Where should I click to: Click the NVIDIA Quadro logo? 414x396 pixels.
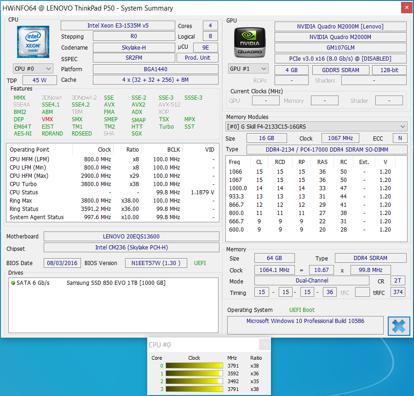tap(250, 42)
